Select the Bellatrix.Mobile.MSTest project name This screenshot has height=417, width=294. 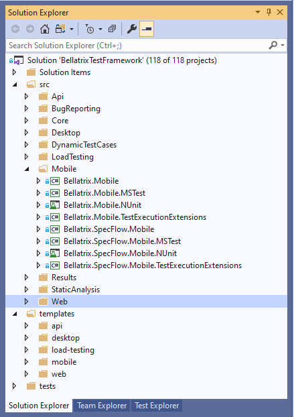click(104, 193)
